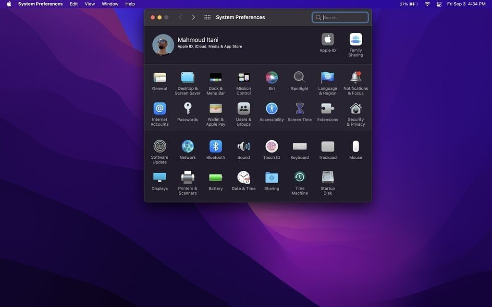
Task: Click the back navigation arrow
Action: 181,17
